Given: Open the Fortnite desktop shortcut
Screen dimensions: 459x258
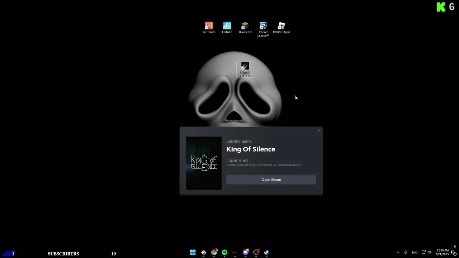Looking at the screenshot, I should [x=227, y=28].
